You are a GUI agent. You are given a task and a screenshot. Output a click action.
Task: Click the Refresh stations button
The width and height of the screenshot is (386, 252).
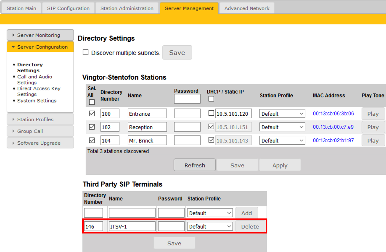(x=194, y=165)
